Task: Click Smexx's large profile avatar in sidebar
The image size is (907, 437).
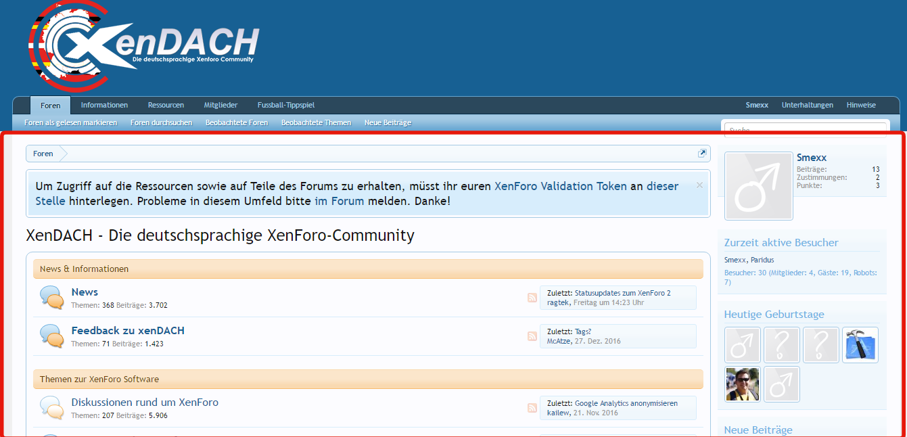Action: pos(758,186)
